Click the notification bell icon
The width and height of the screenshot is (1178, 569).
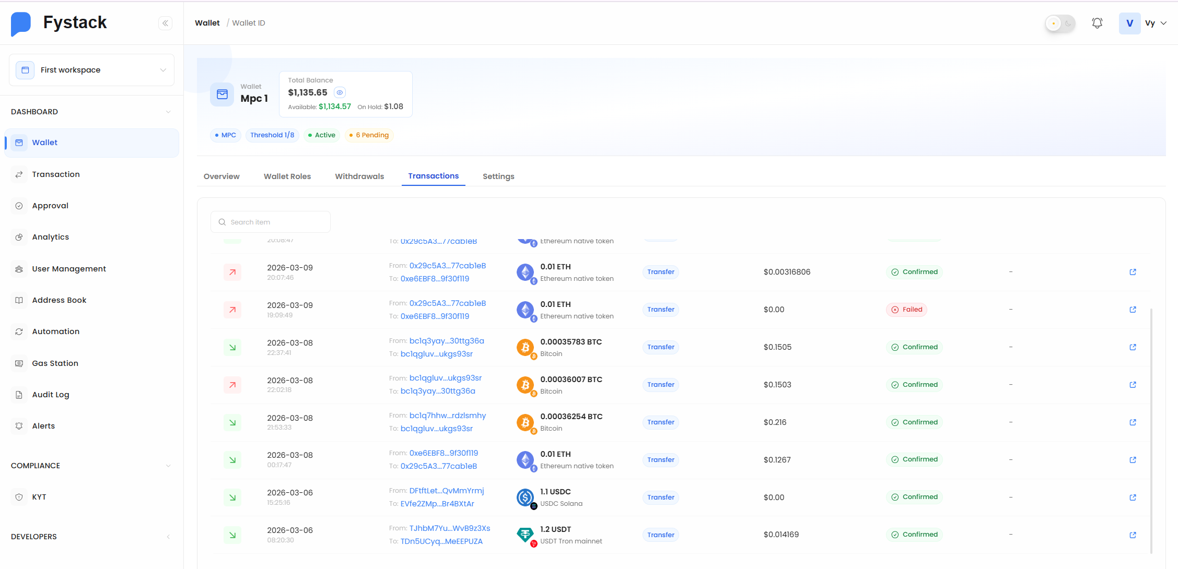[x=1097, y=22]
